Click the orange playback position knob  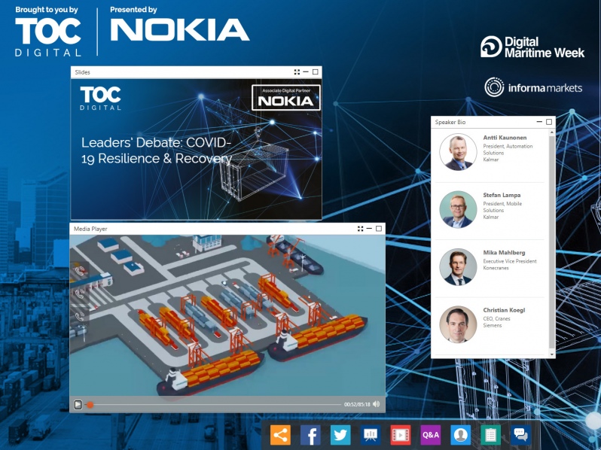point(90,404)
